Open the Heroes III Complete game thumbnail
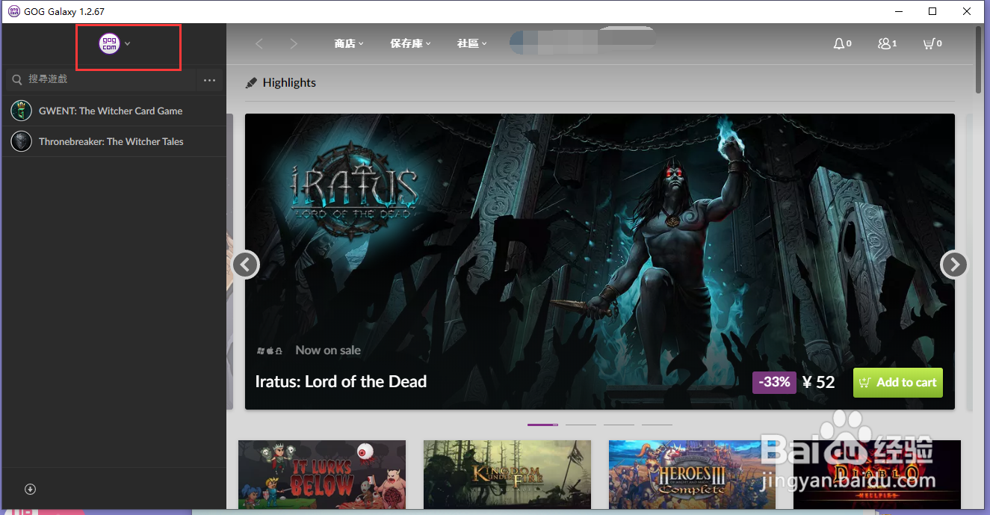 click(x=693, y=475)
